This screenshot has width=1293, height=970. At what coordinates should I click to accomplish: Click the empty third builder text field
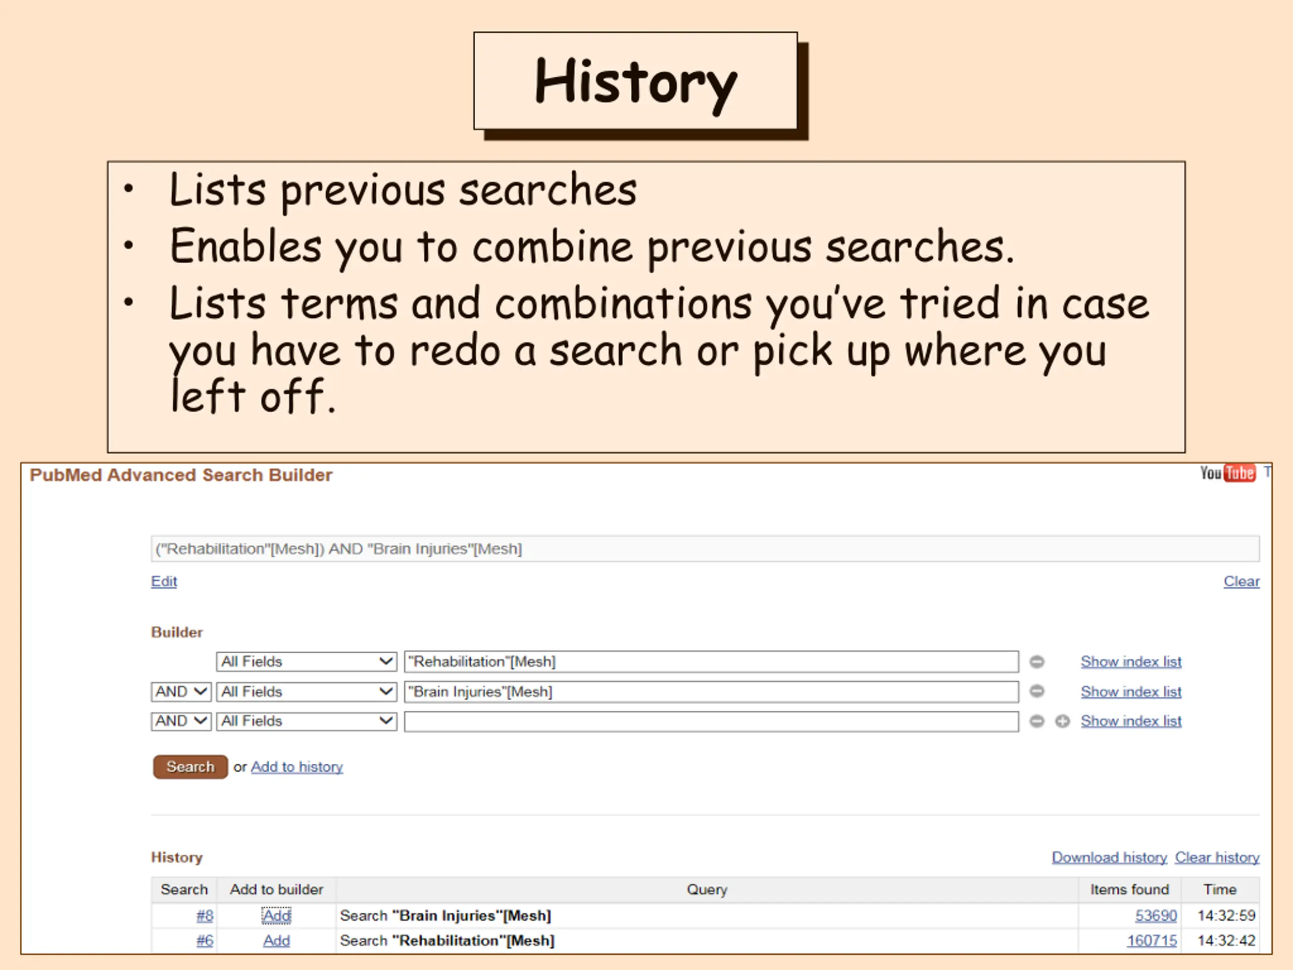[x=710, y=721]
